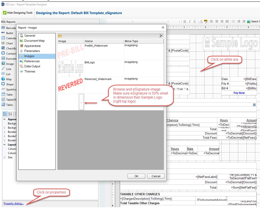This screenshot has width=260, height=209.
Task: Select the TableOfContents report item
Action: tap(9, 100)
